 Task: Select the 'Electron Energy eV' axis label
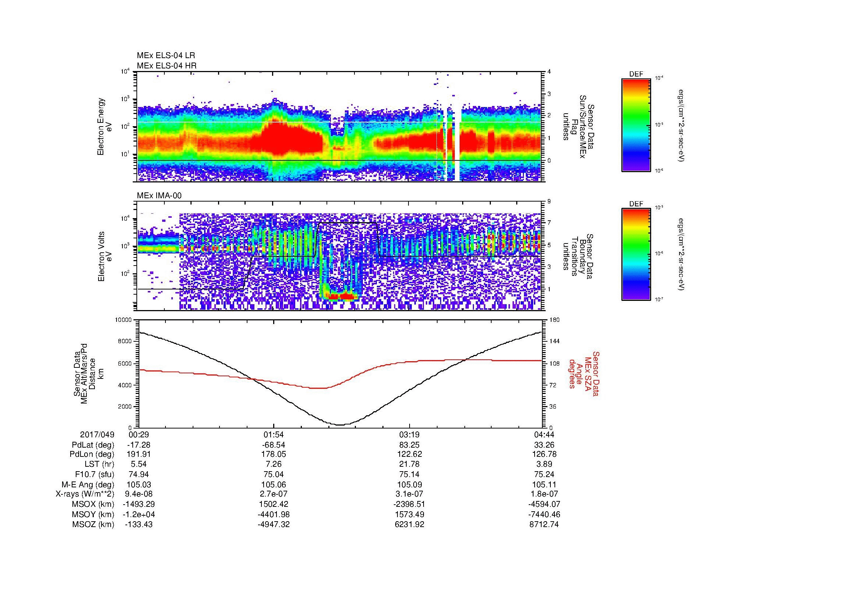[x=105, y=127]
